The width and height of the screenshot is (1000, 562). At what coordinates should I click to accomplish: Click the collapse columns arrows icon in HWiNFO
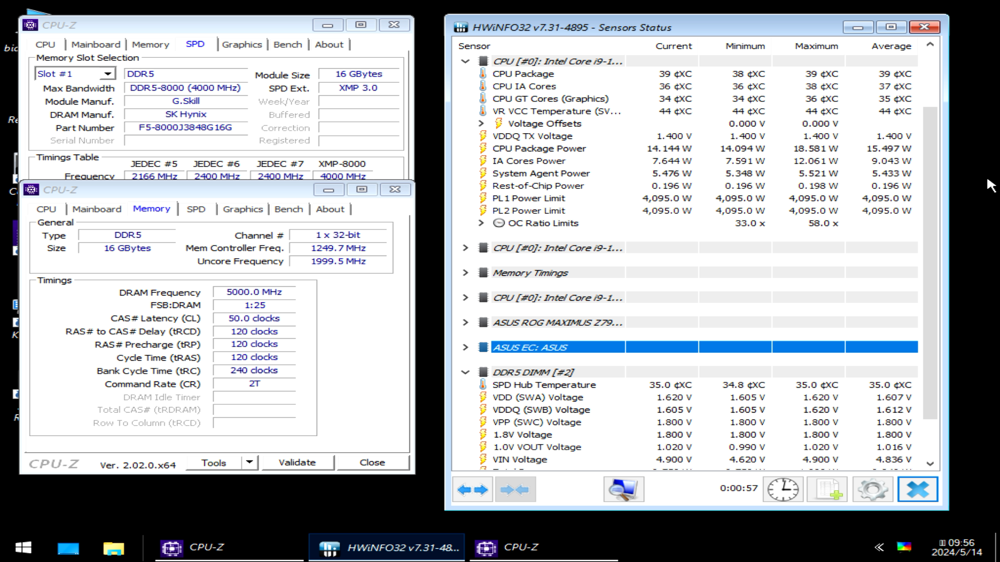click(515, 490)
